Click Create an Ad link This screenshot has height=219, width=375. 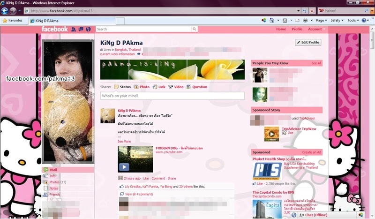[311, 152]
